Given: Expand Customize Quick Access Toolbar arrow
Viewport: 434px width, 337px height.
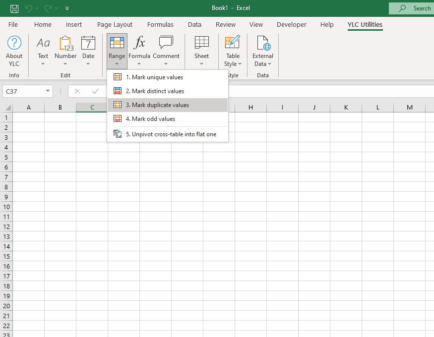Looking at the screenshot, I should pos(67,8).
